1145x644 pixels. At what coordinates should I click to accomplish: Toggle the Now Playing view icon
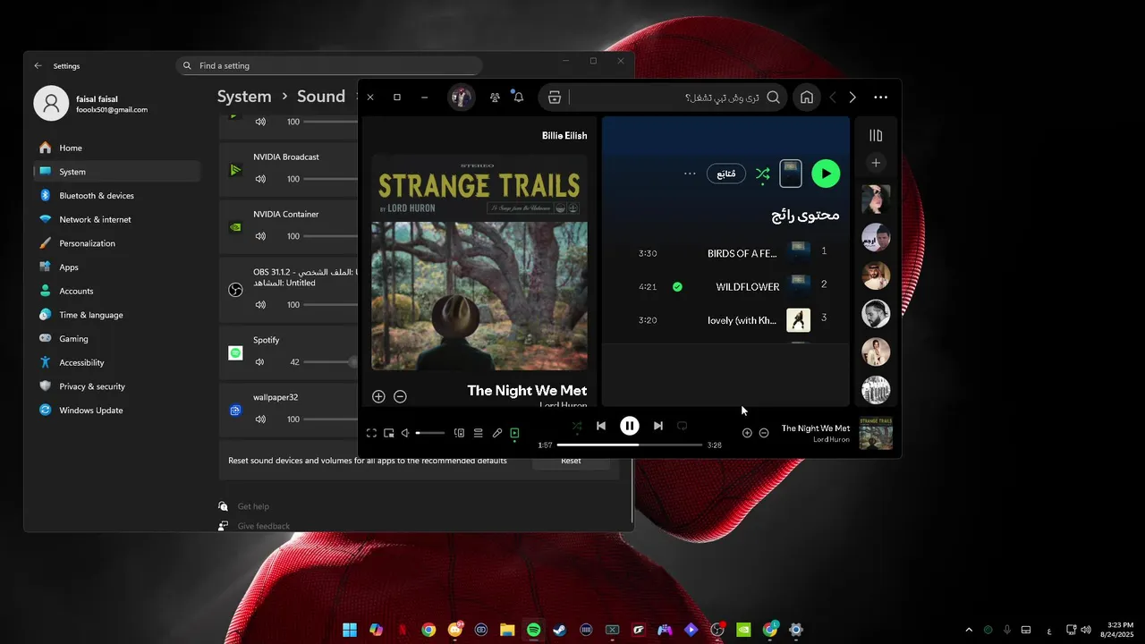pos(514,433)
